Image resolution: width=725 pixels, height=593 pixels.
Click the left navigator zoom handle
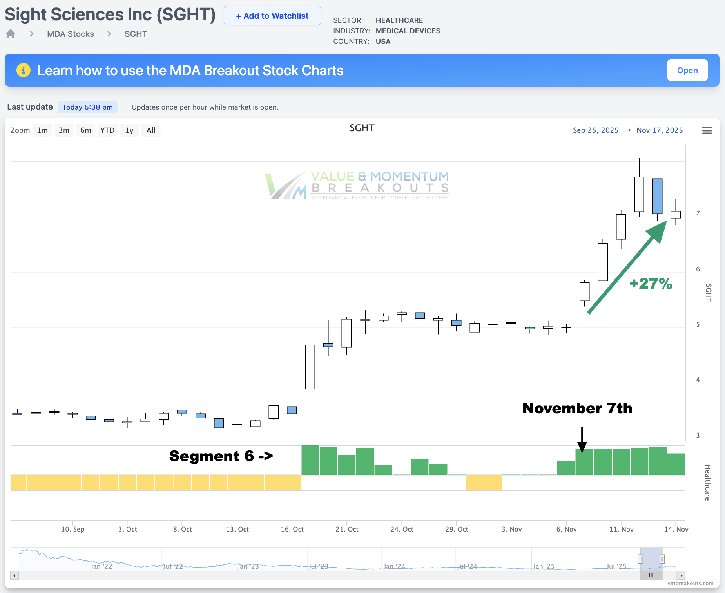point(640,558)
